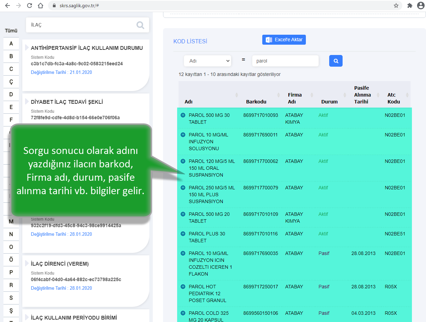This screenshot has height=322, width=426.
Task: Open browser extensions puzzle icon
Action: 410,5
